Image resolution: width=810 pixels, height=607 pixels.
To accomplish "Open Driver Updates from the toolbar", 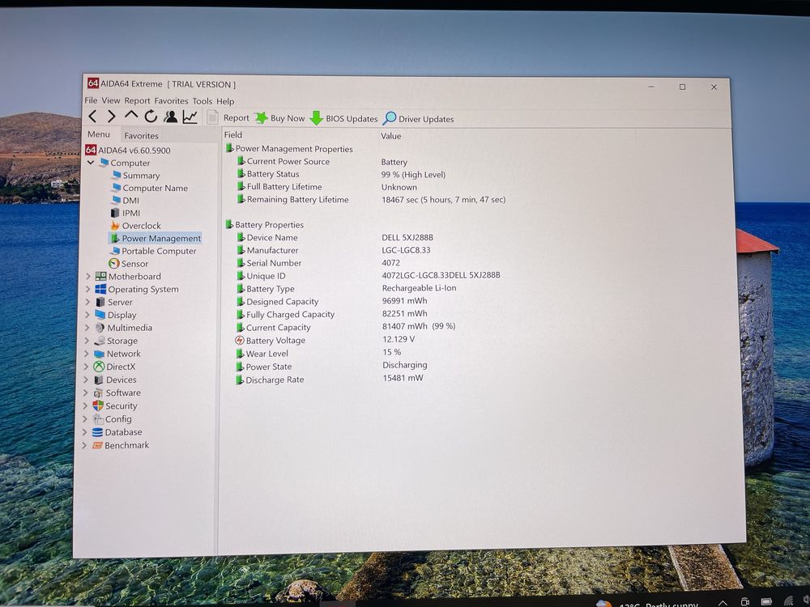I will pos(419,119).
